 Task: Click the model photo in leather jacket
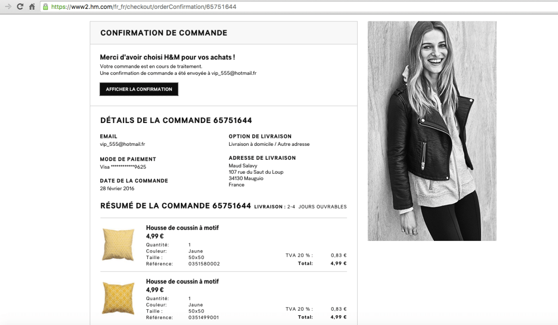(x=432, y=131)
